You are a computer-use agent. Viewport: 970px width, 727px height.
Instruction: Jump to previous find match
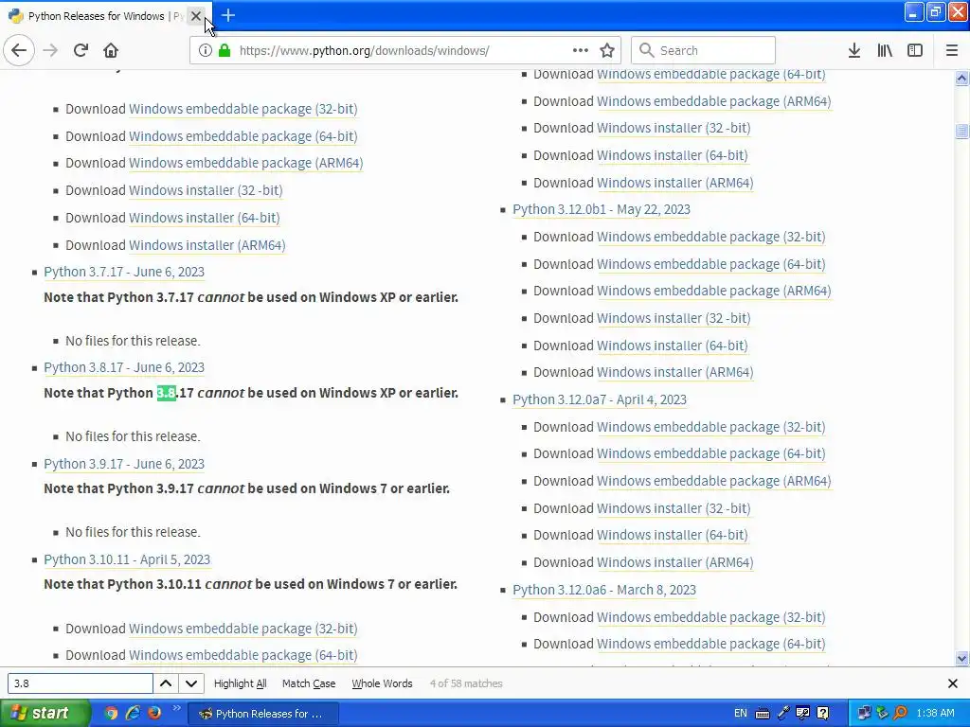pos(166,683)
